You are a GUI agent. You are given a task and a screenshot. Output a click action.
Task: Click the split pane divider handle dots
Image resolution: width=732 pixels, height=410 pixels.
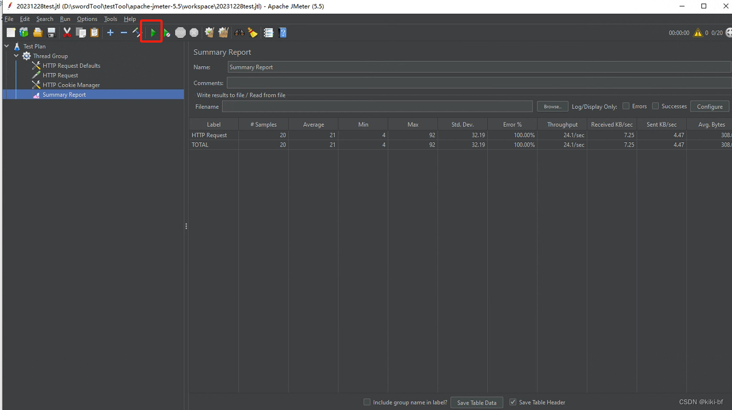click(x=186, y=226)
